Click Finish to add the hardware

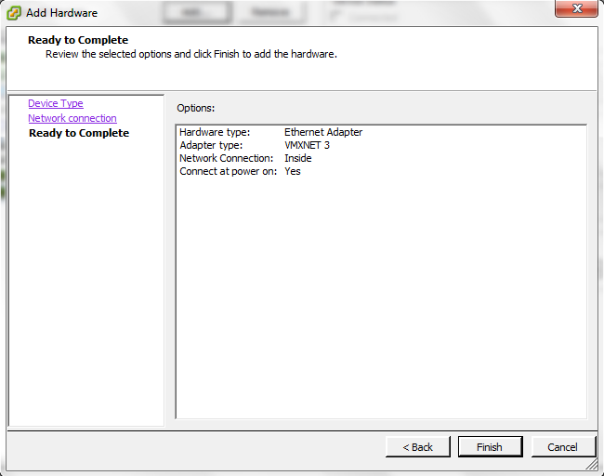pyautogui.click(x=490, y=447)
